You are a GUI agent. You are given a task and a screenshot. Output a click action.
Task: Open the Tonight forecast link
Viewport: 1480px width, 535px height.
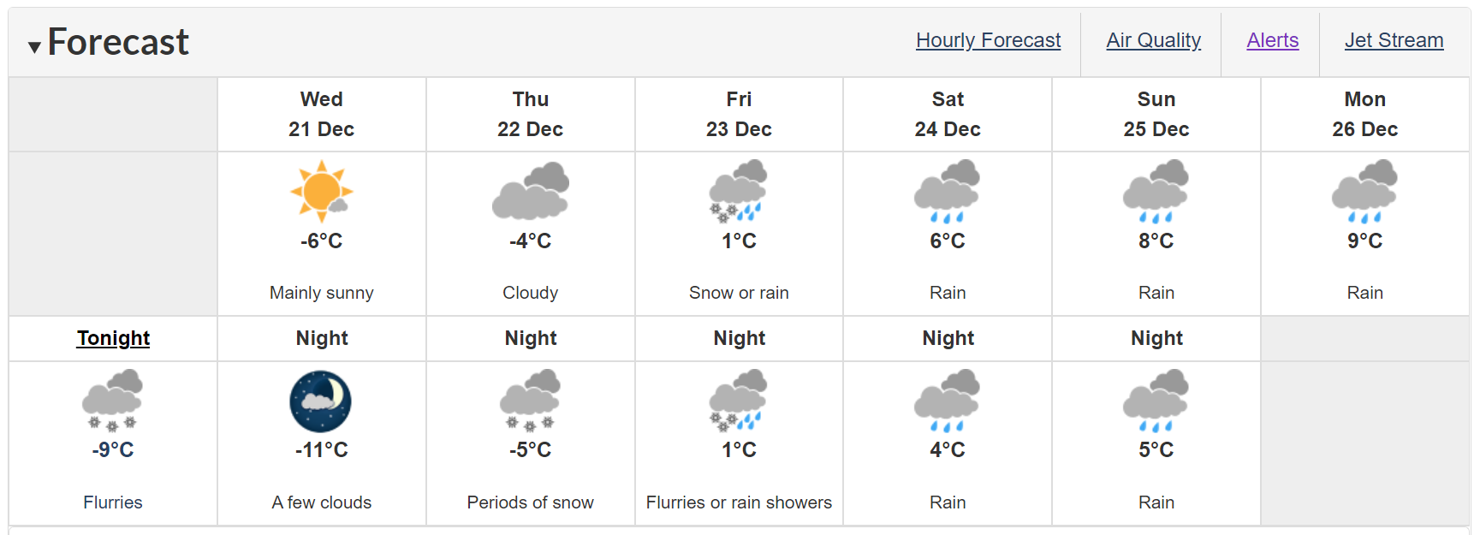coord(113,338)
